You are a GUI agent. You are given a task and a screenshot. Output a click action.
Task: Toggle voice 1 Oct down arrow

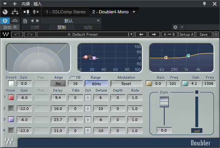(88, 98)
